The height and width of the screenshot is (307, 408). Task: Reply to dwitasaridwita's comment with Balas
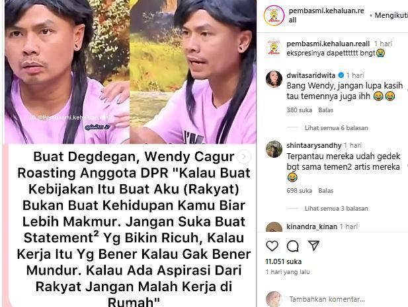click(x=326, y=110)
